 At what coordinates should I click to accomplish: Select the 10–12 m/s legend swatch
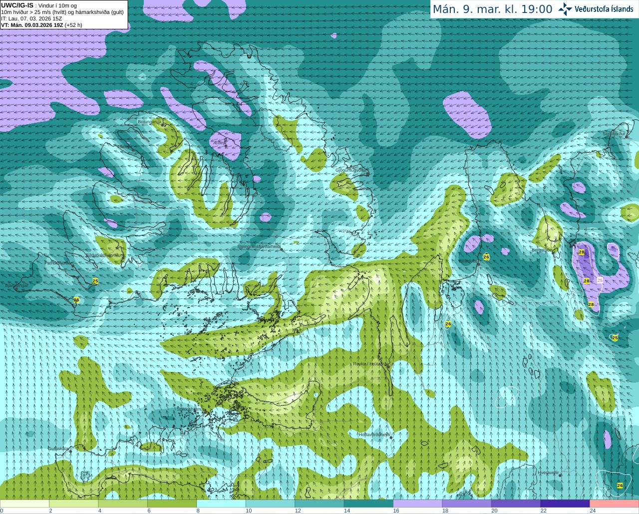[270, 504]
